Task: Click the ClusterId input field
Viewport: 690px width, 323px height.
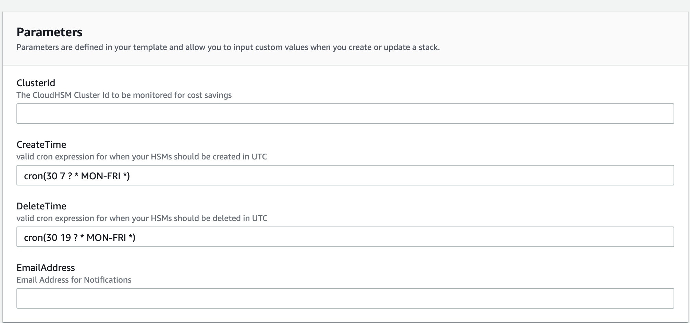Action: pyautogui.click(x=345, y=114)
